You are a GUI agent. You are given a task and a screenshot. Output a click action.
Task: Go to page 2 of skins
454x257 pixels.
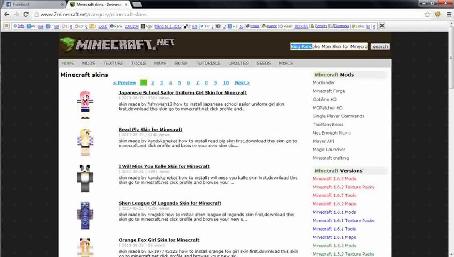[x=152, y=83]
